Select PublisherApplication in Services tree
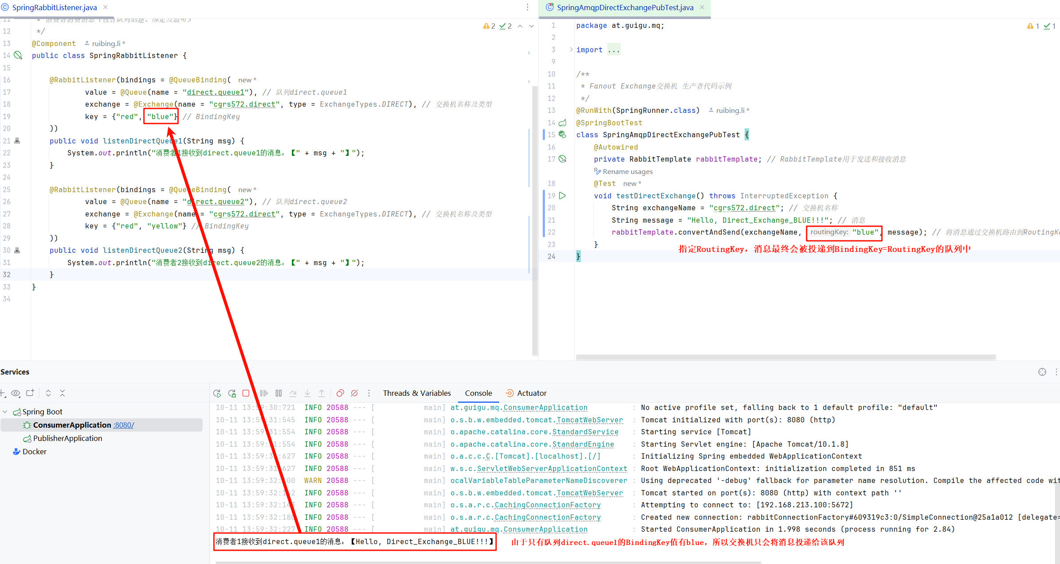This screenshot has width=1060, height=564. coord(67,438)
